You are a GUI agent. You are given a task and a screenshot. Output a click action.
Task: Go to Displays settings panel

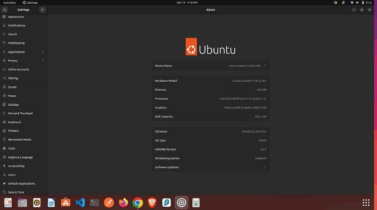(x=13, y=104)
